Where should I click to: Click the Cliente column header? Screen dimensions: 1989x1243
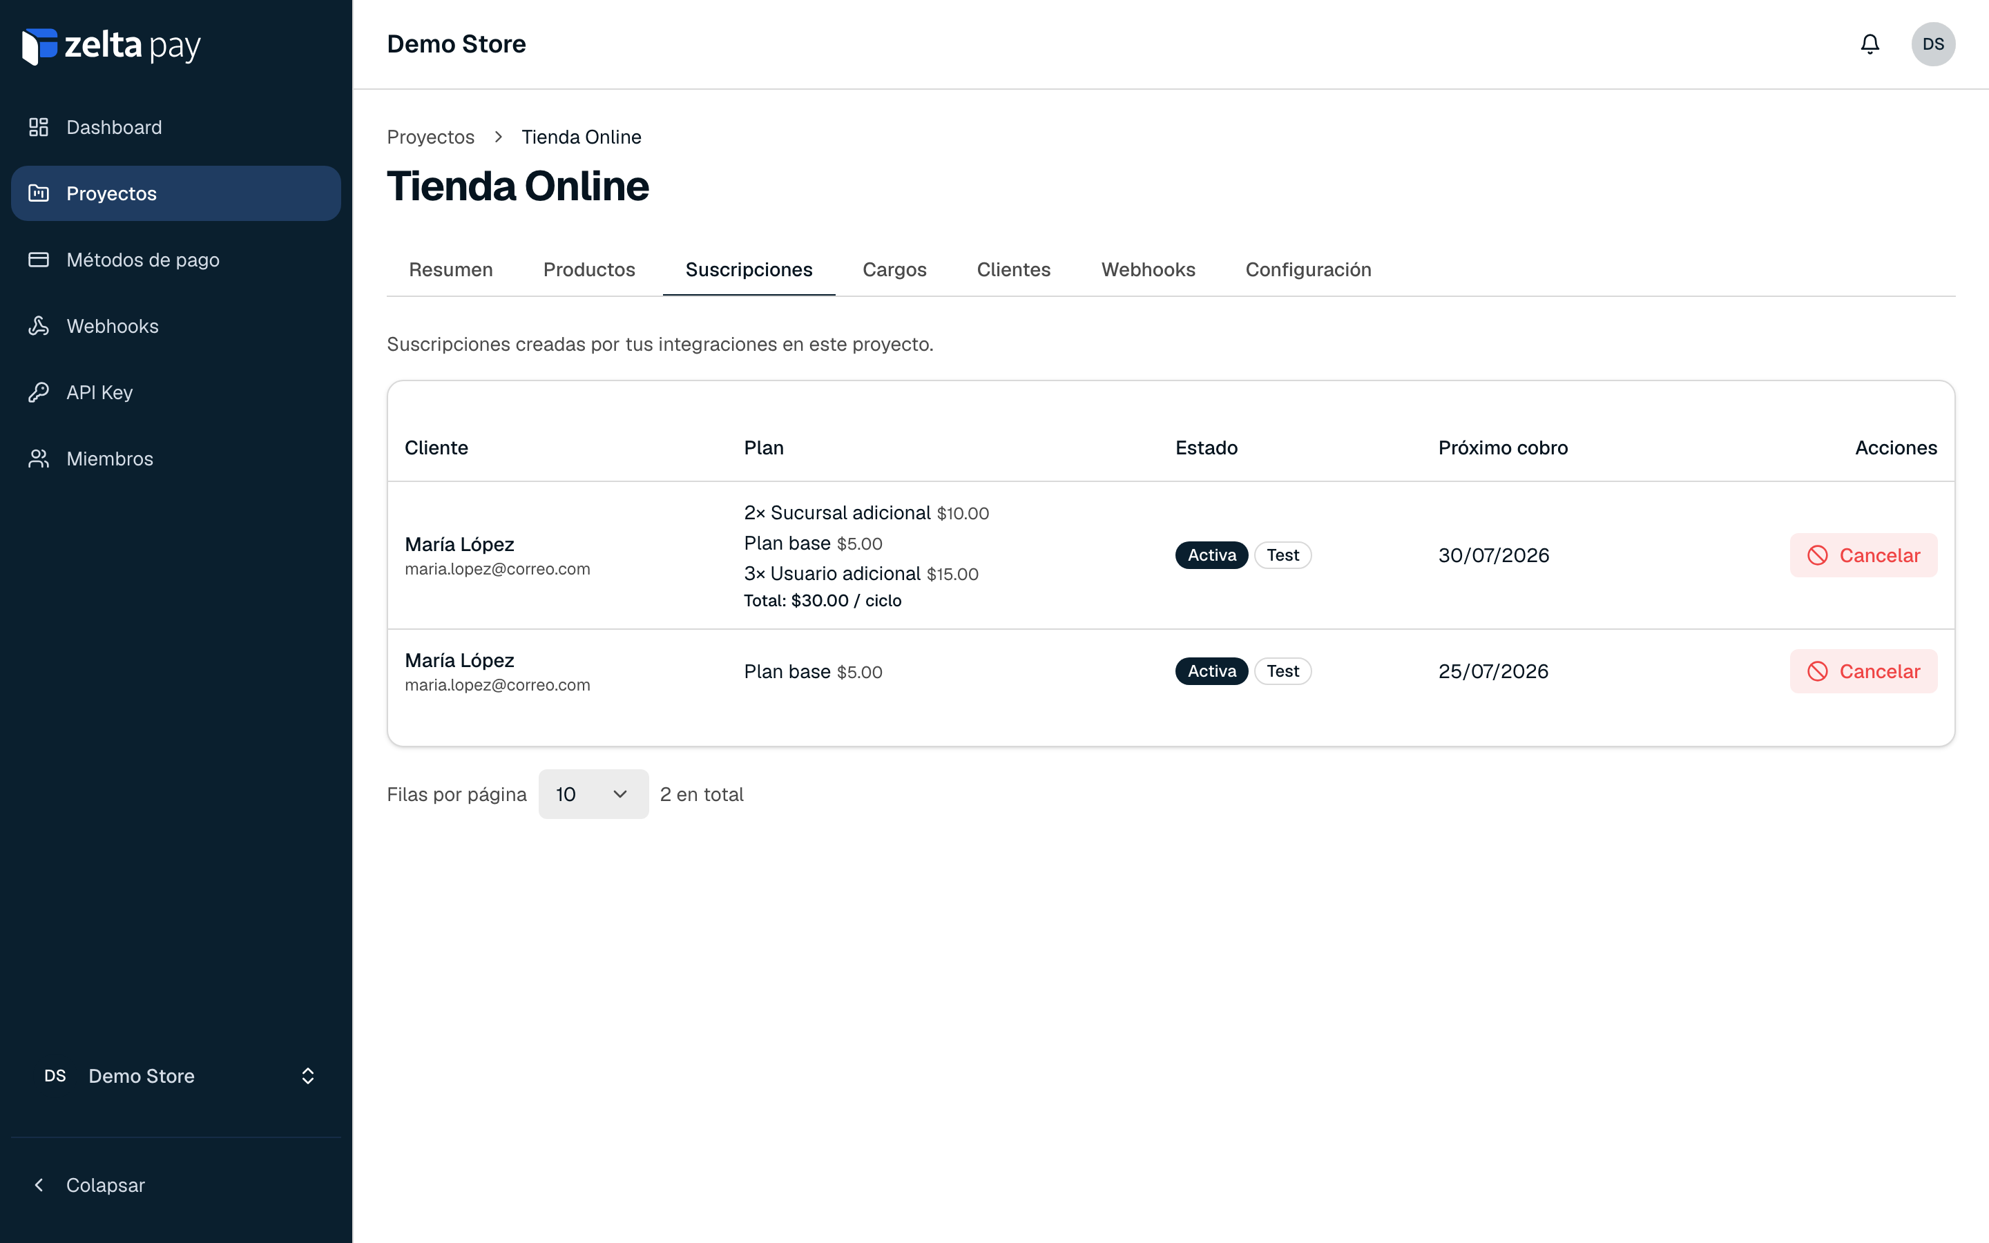pyautogui.click(x=436, y=448)
